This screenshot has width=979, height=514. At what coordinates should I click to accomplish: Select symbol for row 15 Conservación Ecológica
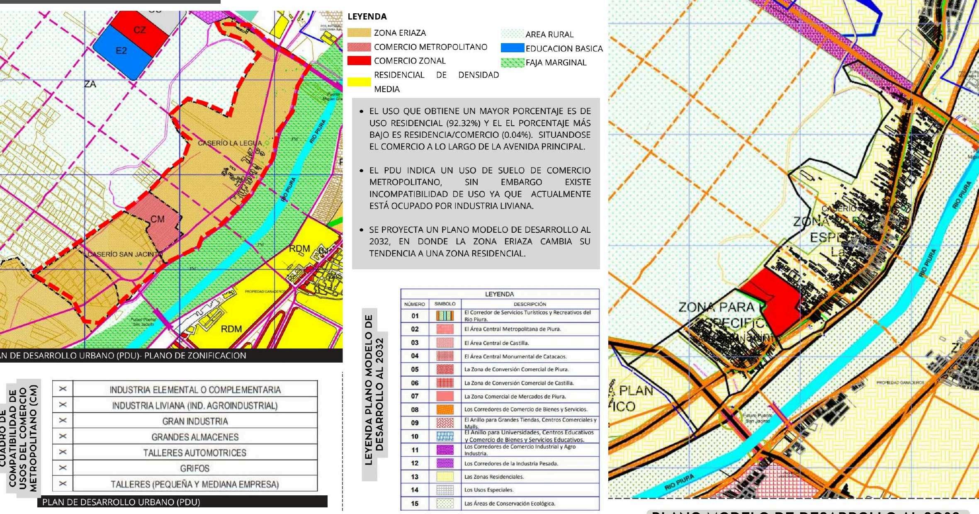[445, 503]
